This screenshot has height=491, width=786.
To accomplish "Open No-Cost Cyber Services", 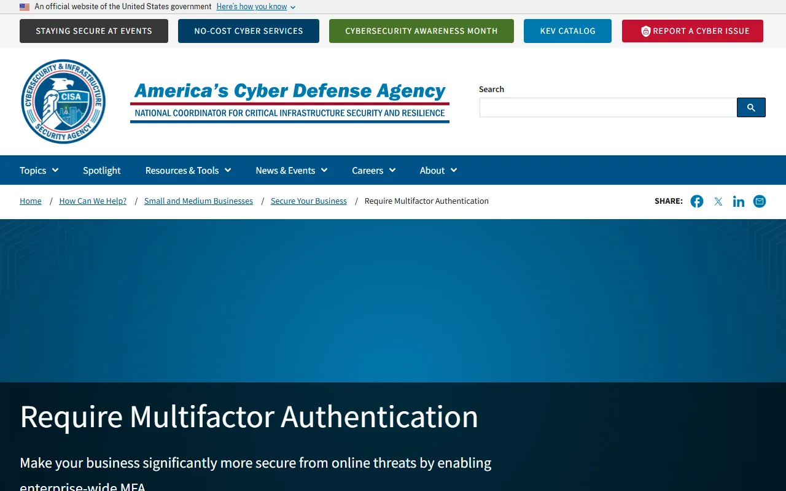I will [249, 31].
